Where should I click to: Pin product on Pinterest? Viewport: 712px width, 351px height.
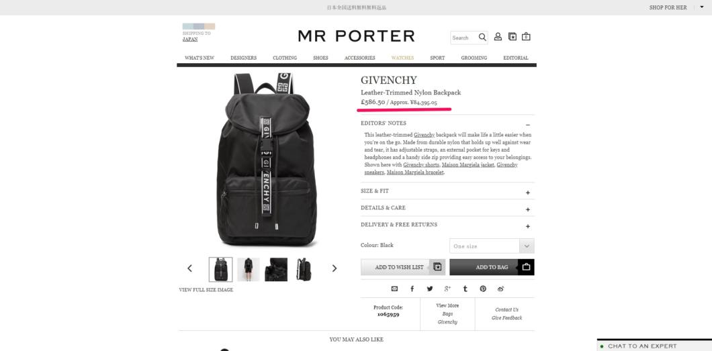(x=483, y=289)
